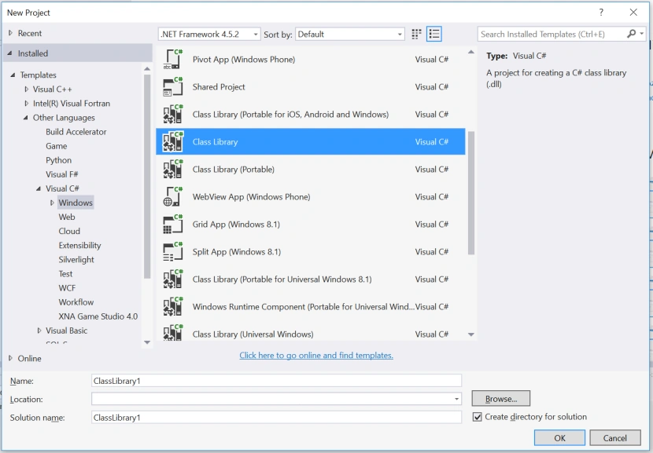Click the Pivot App template icon
This screenshot has width=653, height=453.
[173, 60]
